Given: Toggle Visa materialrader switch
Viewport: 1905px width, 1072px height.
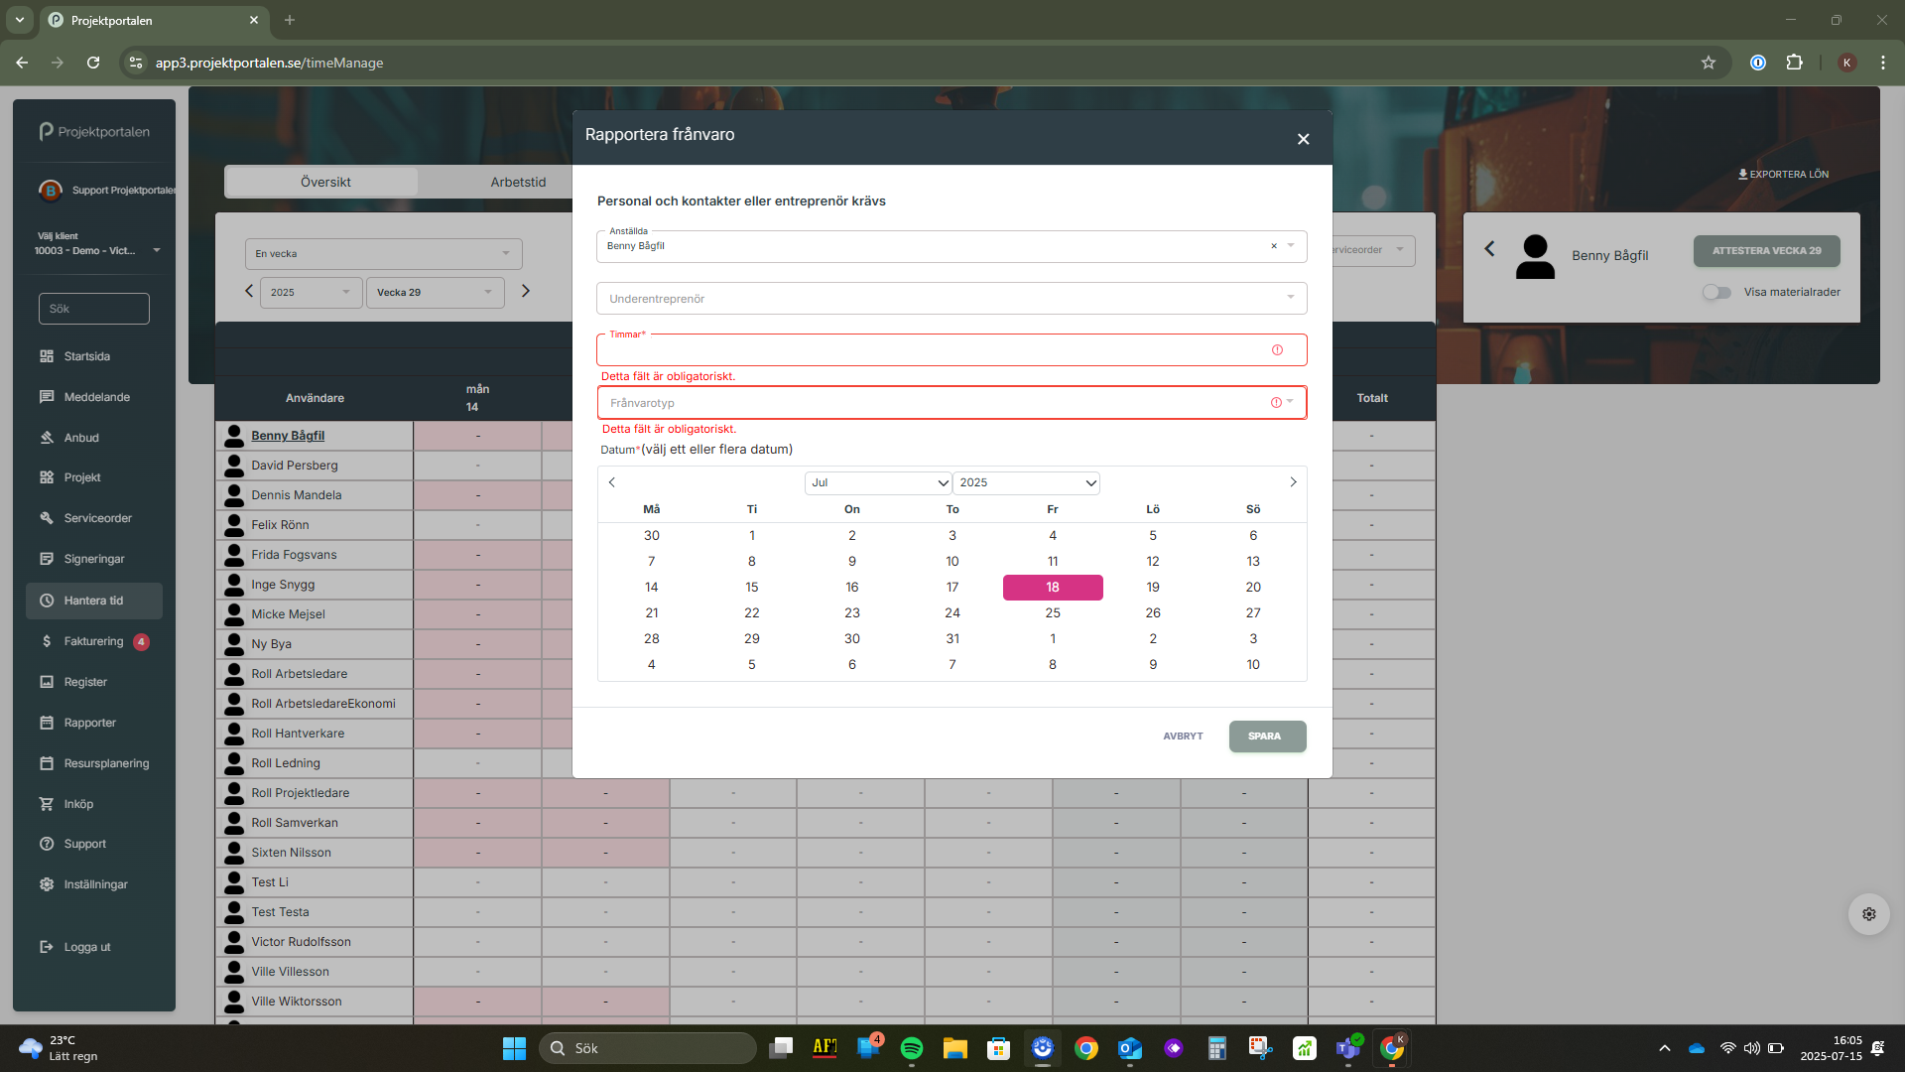Looking at the screenshot, I should pos(1716,292).
